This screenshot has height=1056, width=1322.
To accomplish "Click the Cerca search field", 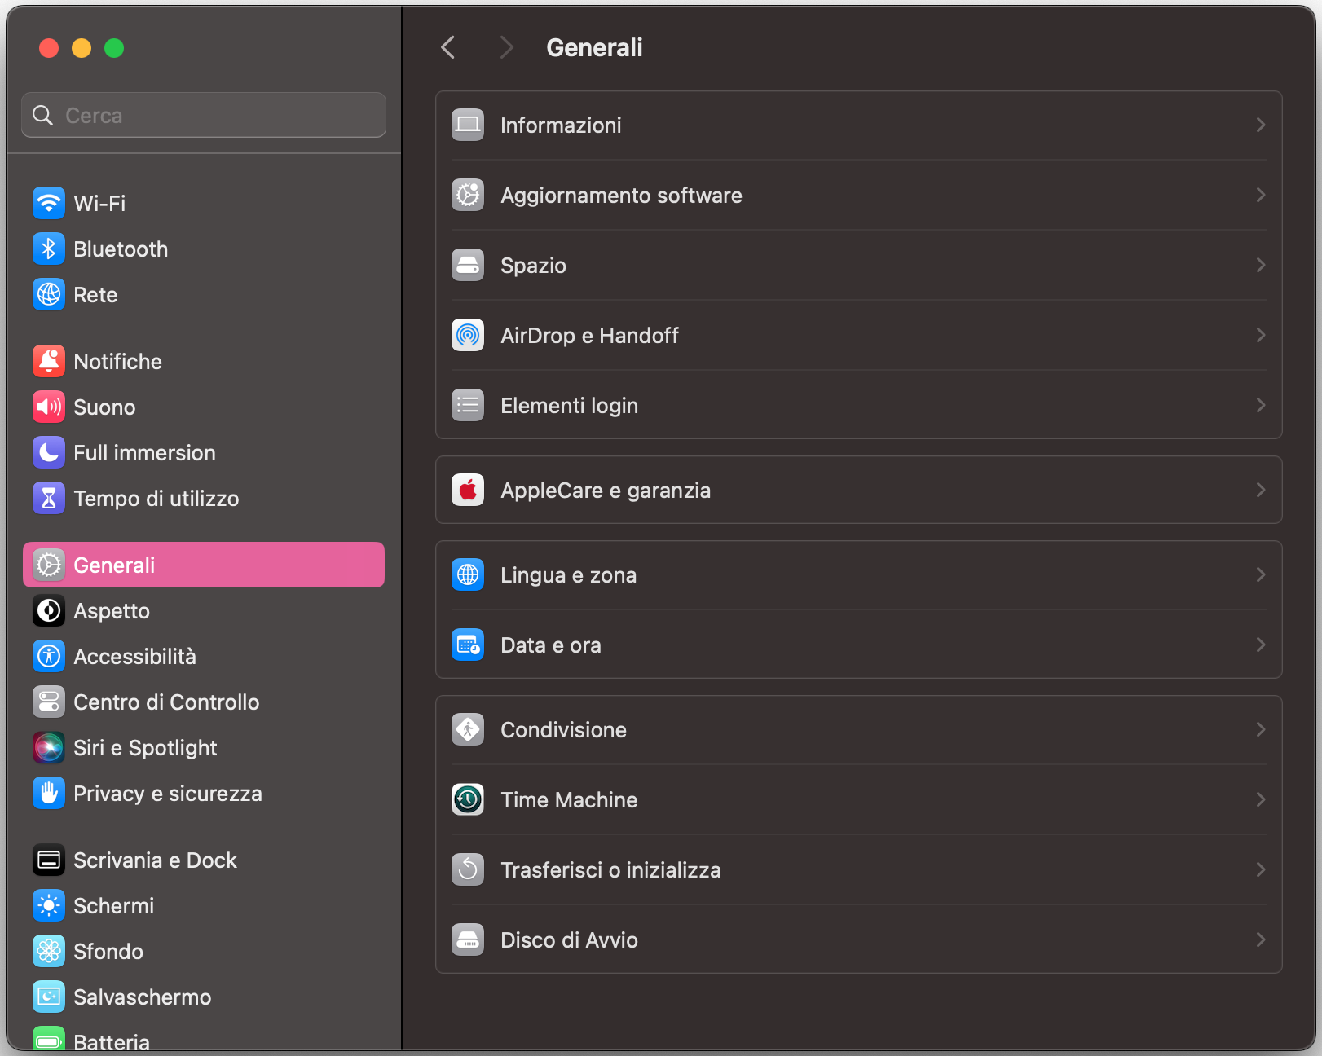I will 203,115.
